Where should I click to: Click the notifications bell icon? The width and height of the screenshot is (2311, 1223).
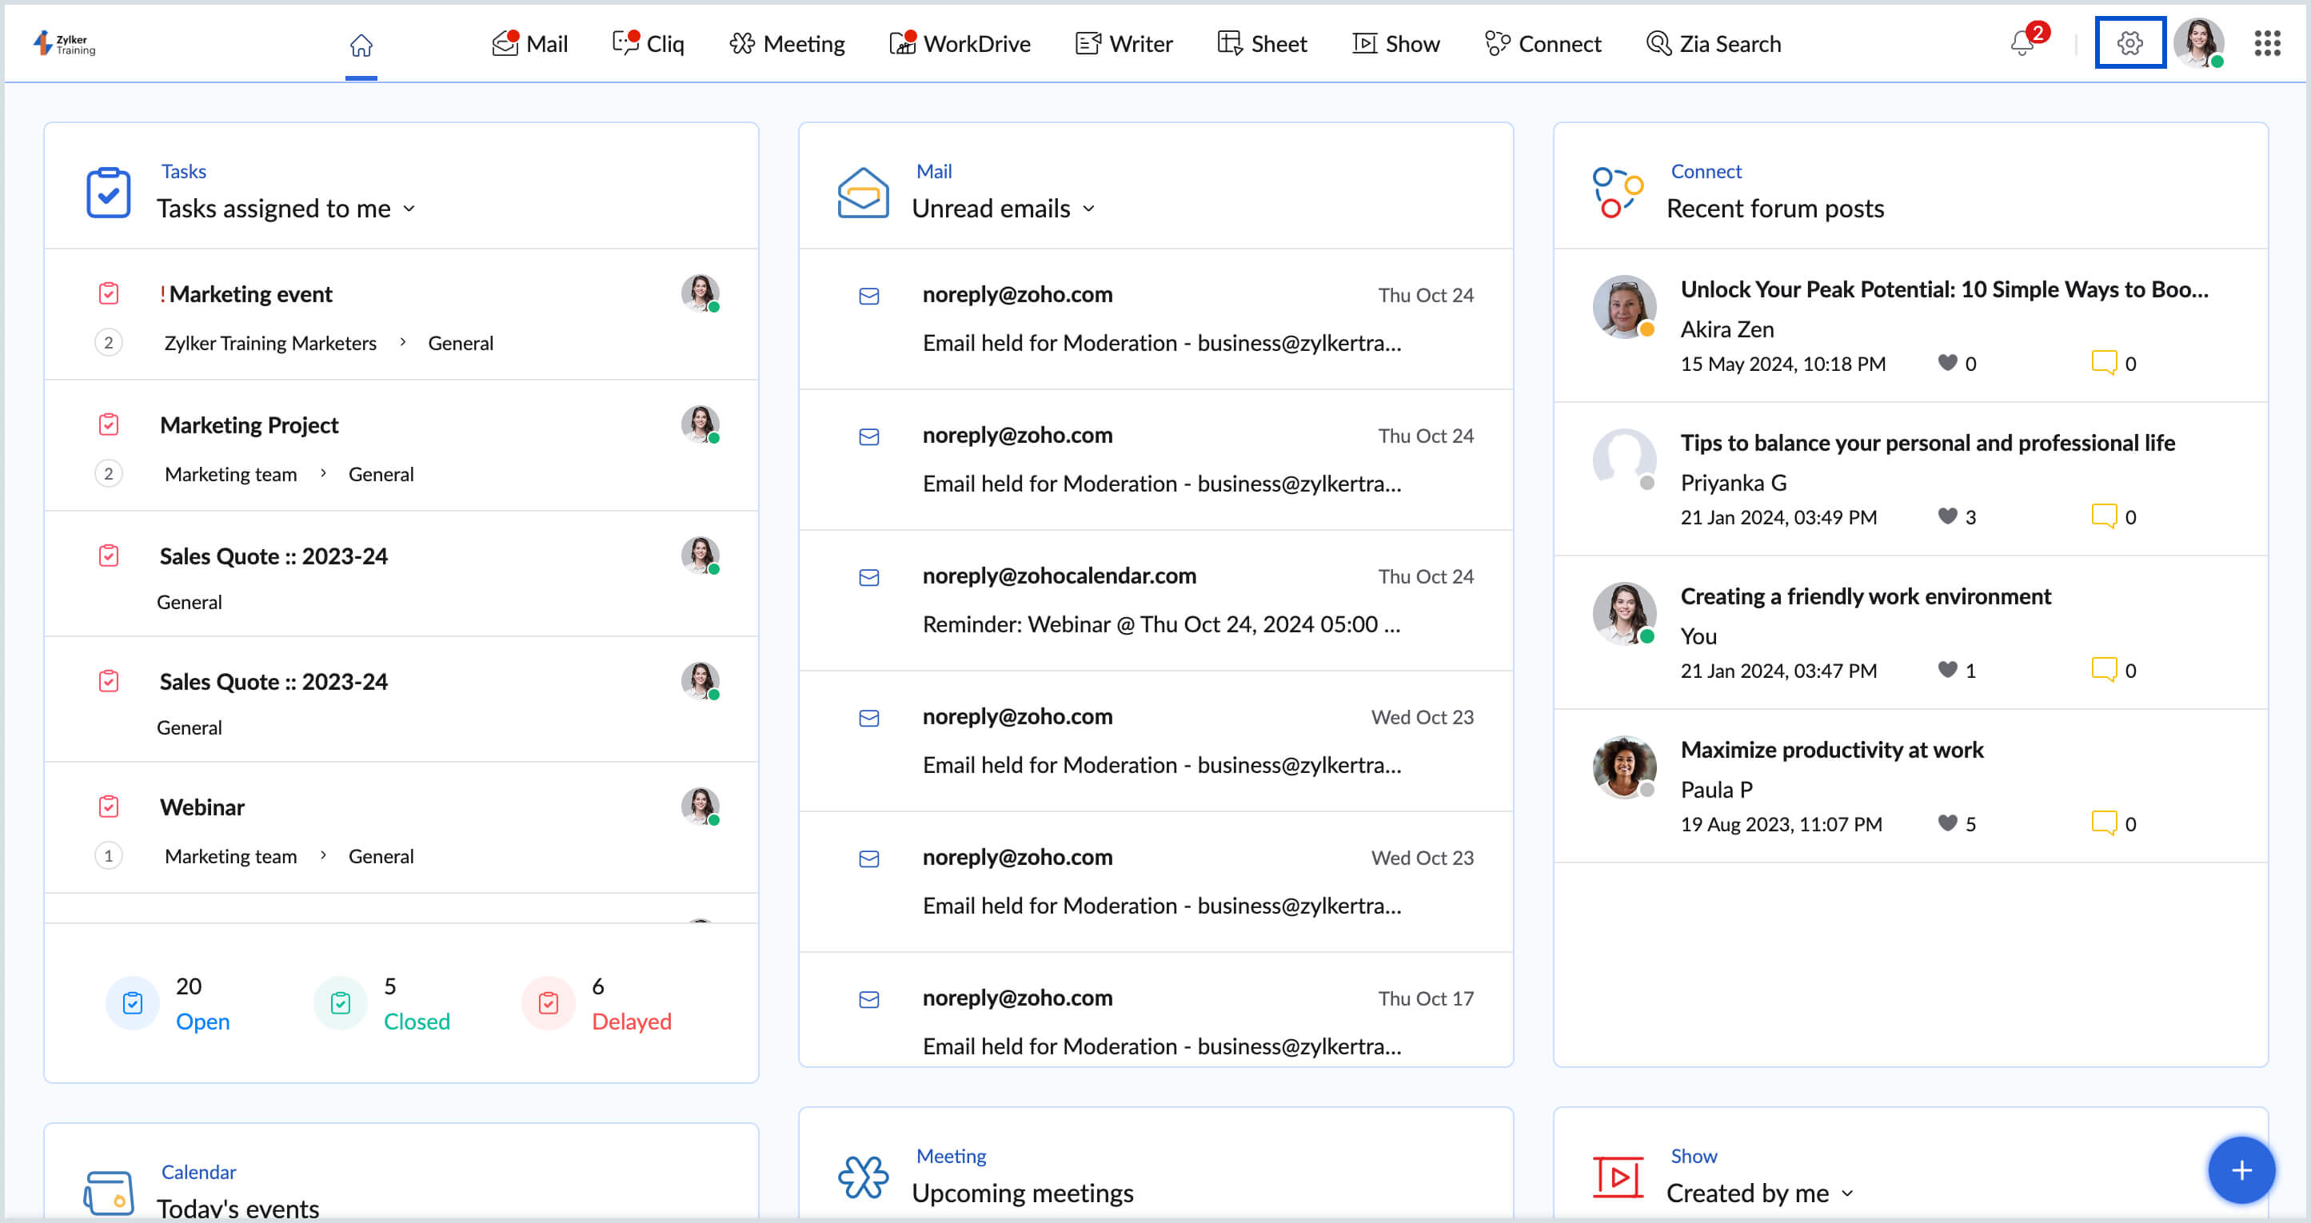[2022, 42]
